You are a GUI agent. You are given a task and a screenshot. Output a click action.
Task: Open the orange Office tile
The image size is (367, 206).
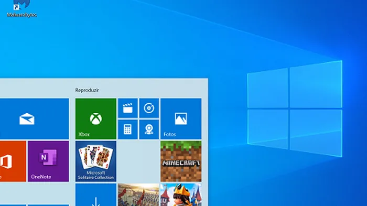[13, 161]
